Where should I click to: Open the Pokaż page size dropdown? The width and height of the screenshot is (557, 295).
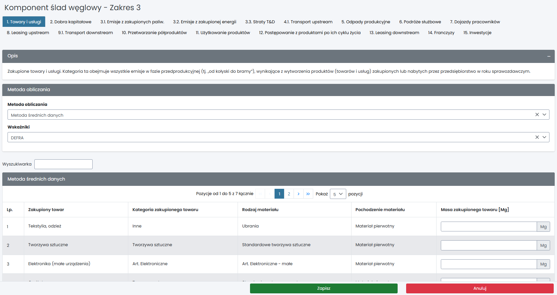click(338, 194)
